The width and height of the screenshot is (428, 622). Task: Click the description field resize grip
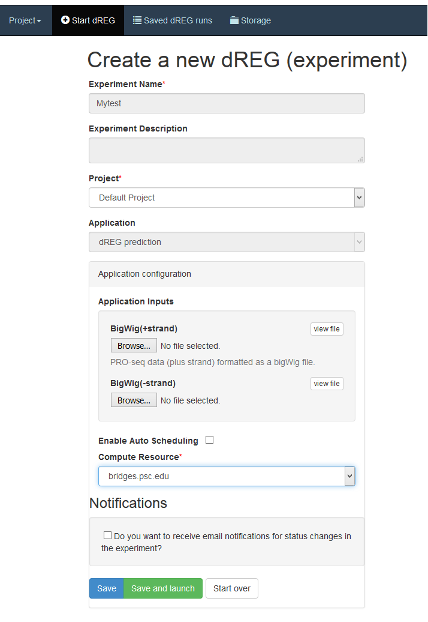point(360,159)
